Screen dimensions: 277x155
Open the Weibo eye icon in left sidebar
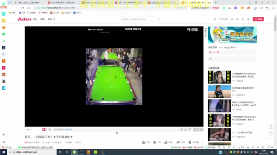click(x=3, y=27)
